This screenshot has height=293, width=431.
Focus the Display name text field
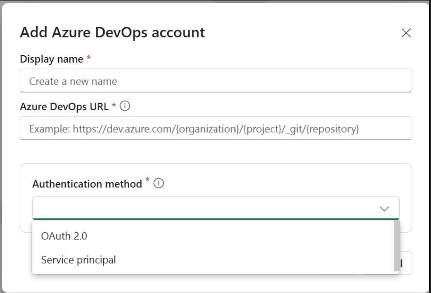216,81
